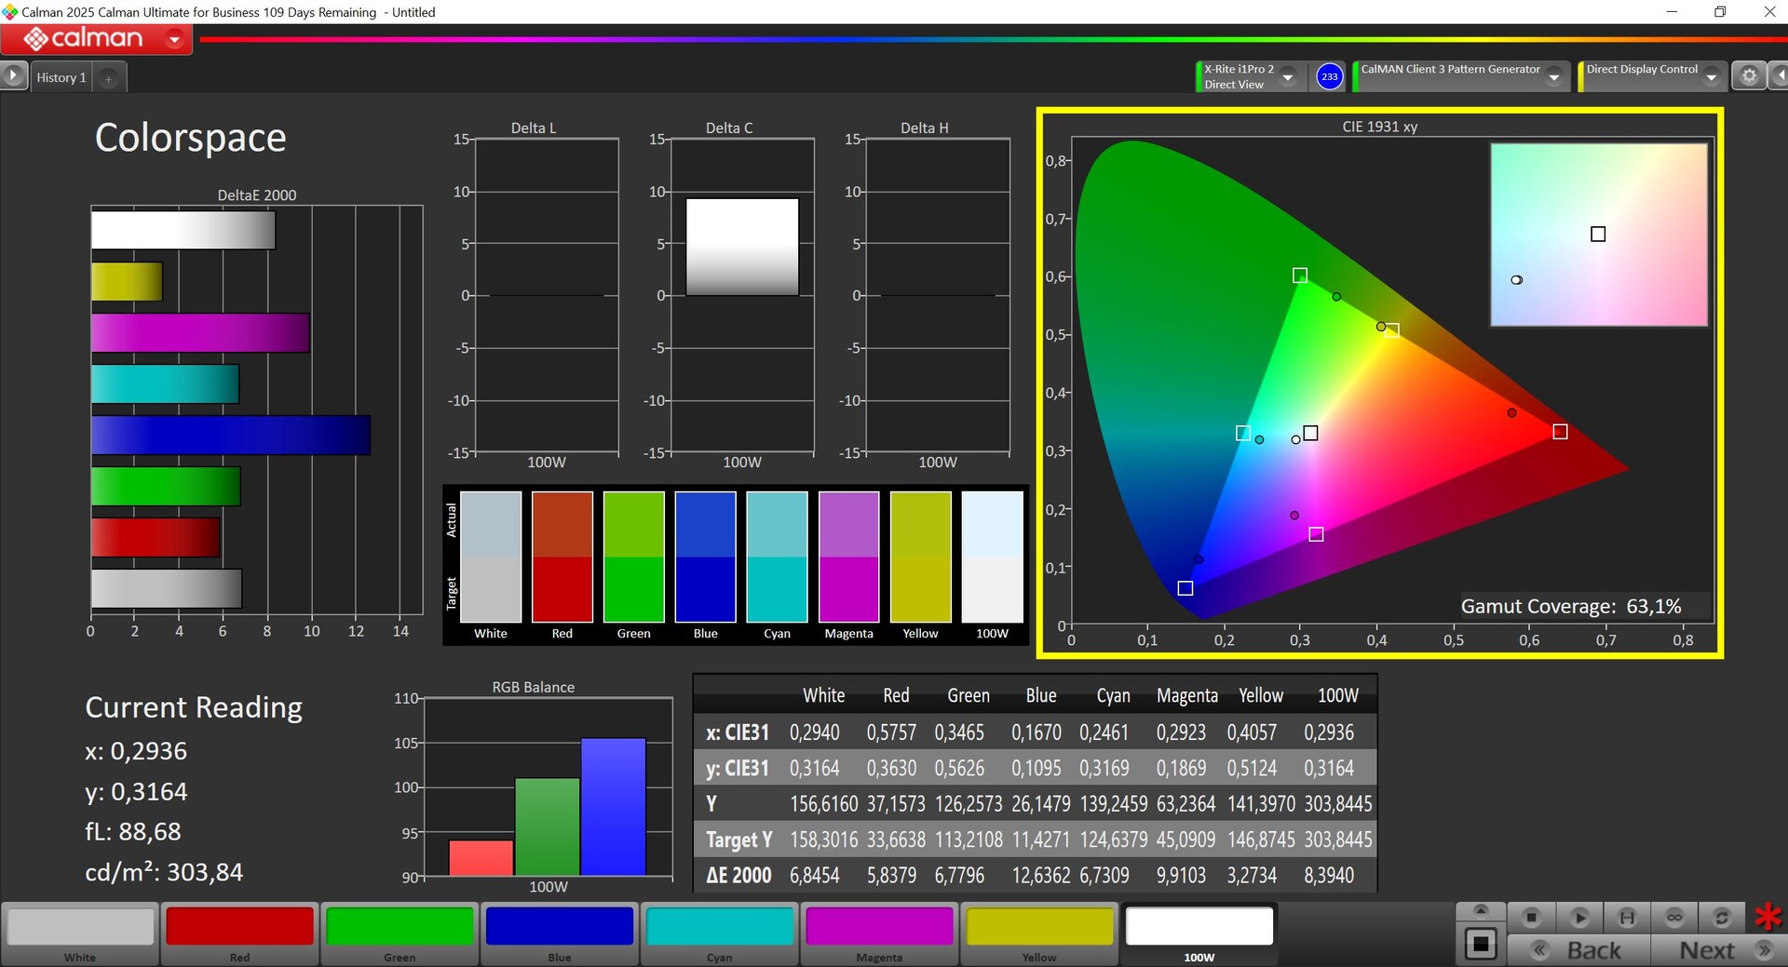Click the blue 233 meter timer indicator
This screenshot has width=1788, height=967.
point(1329,77)
